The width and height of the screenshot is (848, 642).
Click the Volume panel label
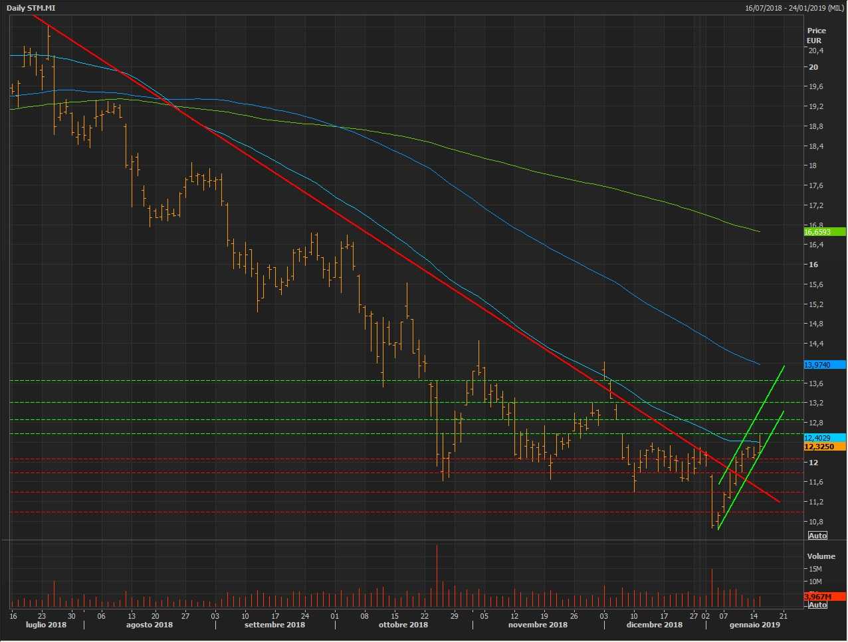click(821, 556)
